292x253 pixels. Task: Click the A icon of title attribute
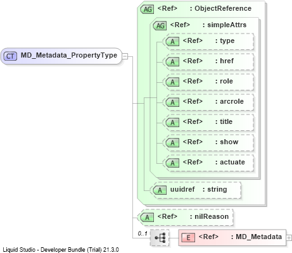coord(172,123)
